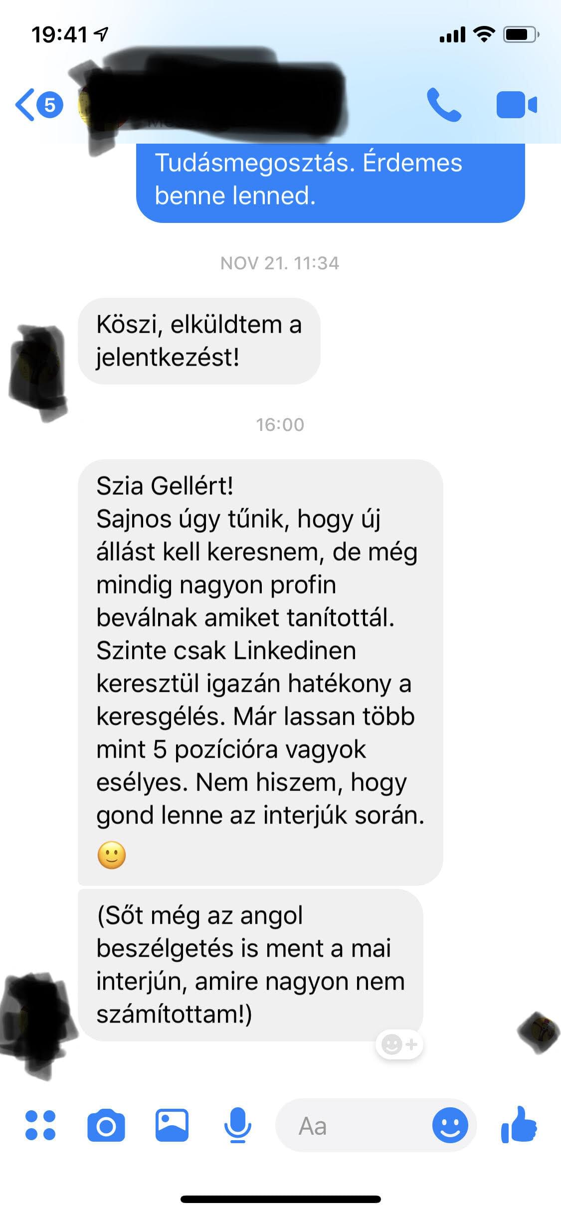The image size is (561, 1215).
Task: Open emoji picker in message field
Action: (x=450, y=1125)
